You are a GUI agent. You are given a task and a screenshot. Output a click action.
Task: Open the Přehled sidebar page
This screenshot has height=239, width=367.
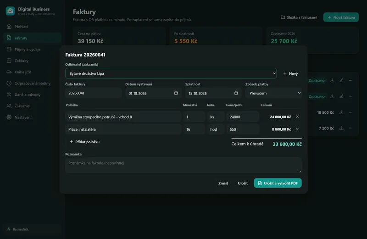pos(32,27)
